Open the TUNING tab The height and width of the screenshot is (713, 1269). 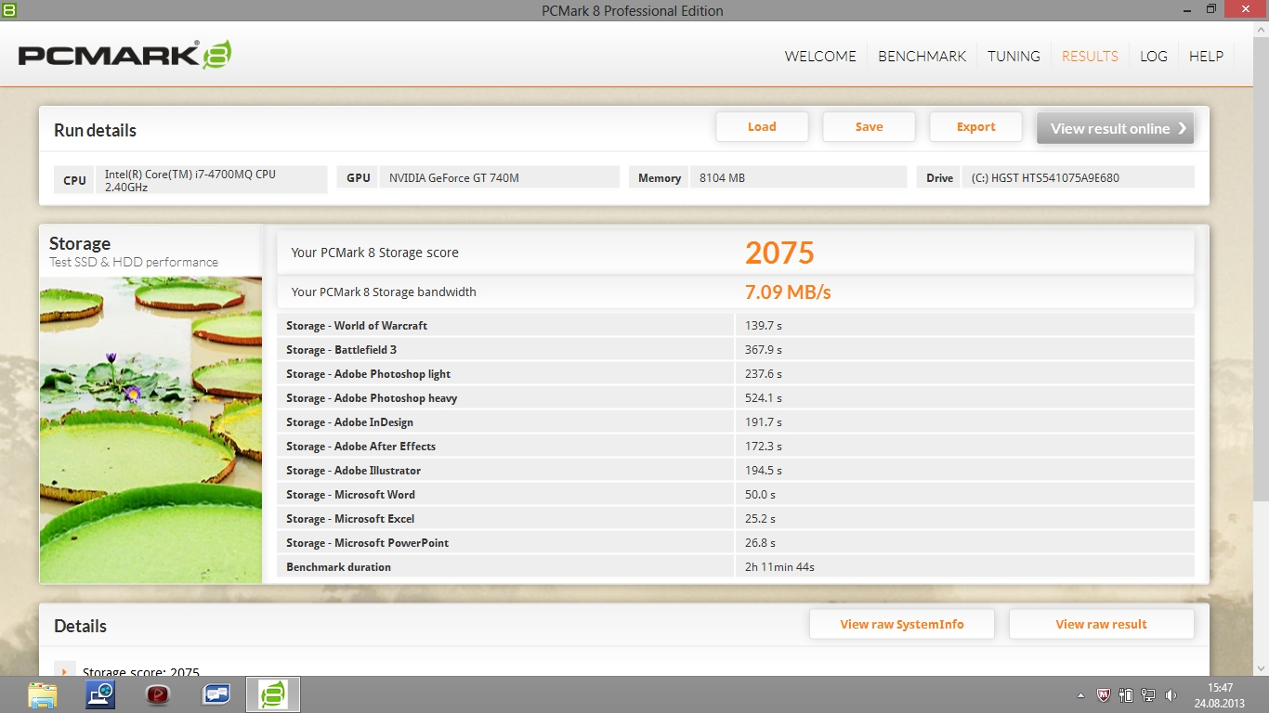click(1014, 56)
